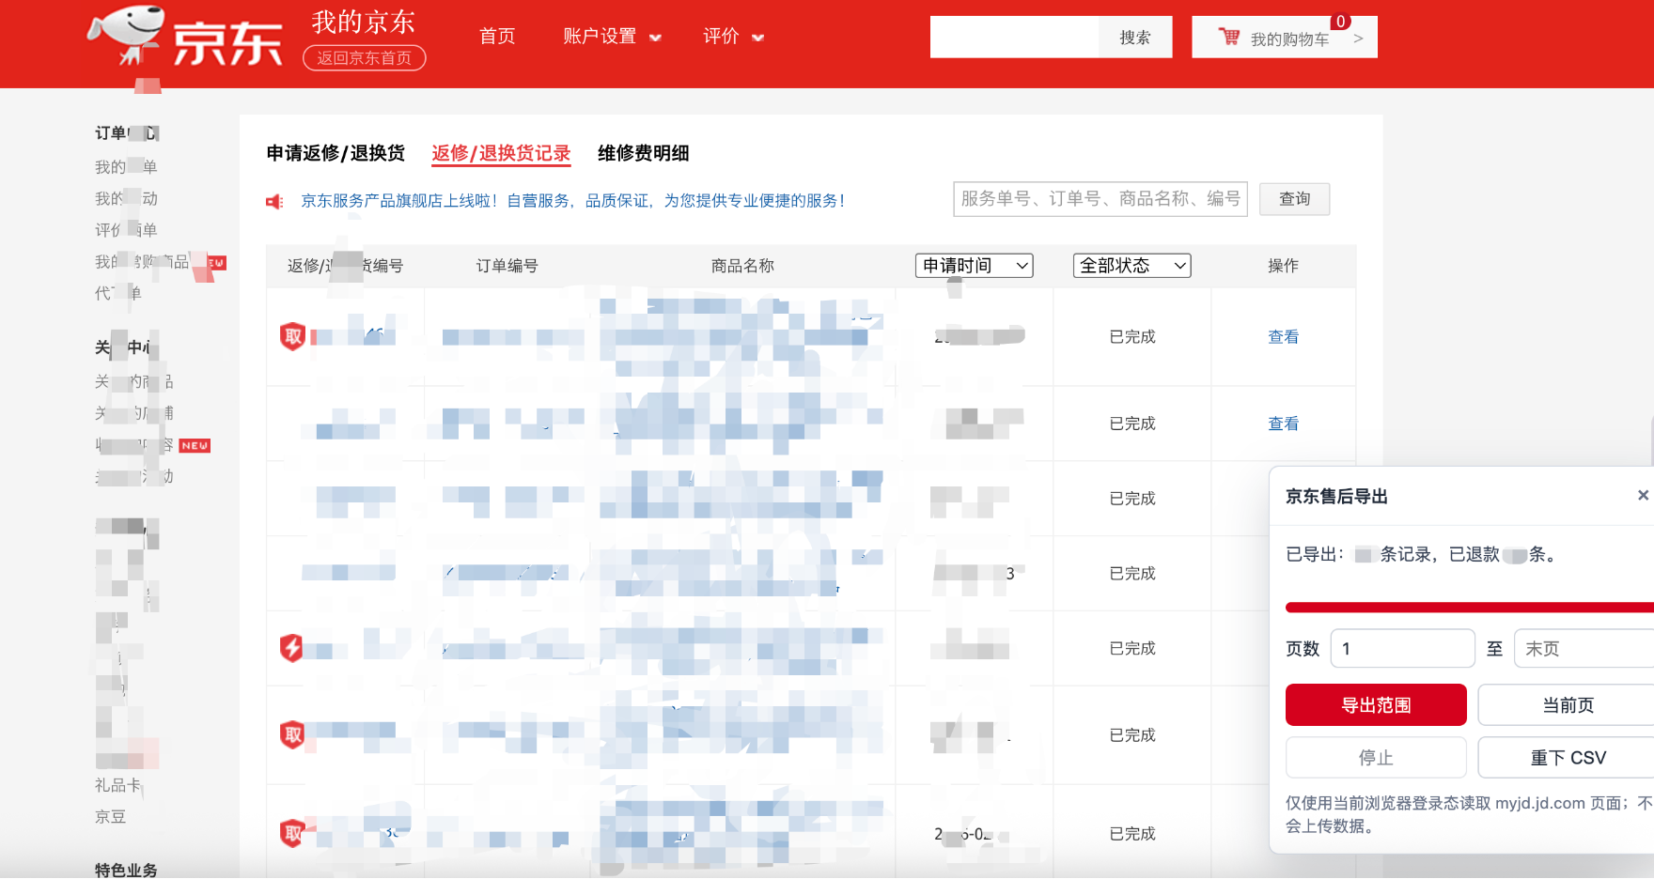The image size is (1654, 879).
Task: Click the JD dog logo
Action: point(127,36)
